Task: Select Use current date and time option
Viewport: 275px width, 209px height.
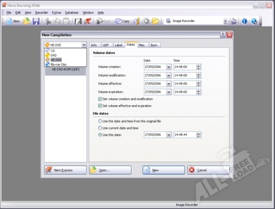Action: click(100, 128)
